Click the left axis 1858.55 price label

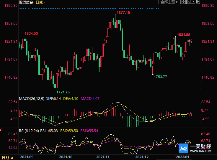click(x=11, y=24)
